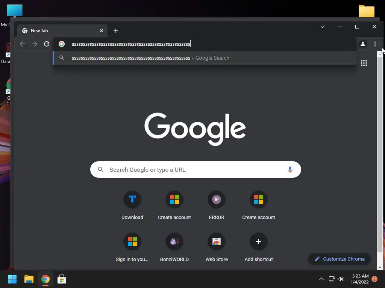Click the Search Google or type a URL box
The image size is (385, 288).
196,169
